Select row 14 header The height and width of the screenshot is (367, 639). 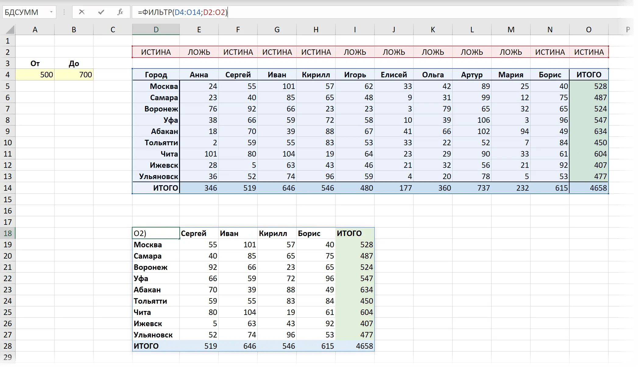[8, 188]
